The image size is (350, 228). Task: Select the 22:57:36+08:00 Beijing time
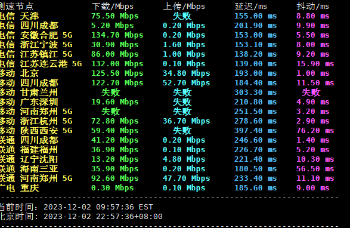pyautogui.click(x=129, y=217)
